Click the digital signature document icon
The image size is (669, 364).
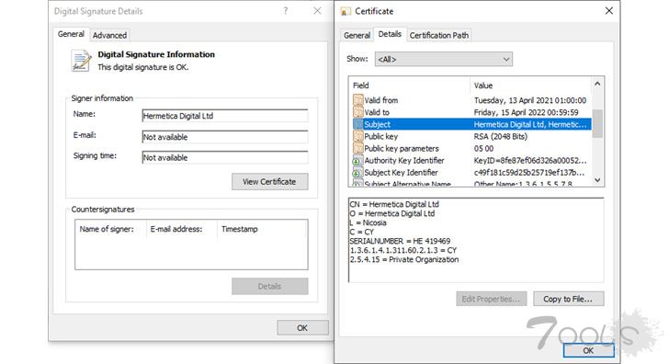point(81,61)
